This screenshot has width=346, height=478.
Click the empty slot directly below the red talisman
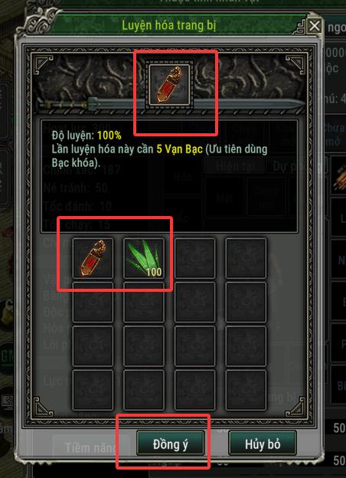(x=93, y=302)
